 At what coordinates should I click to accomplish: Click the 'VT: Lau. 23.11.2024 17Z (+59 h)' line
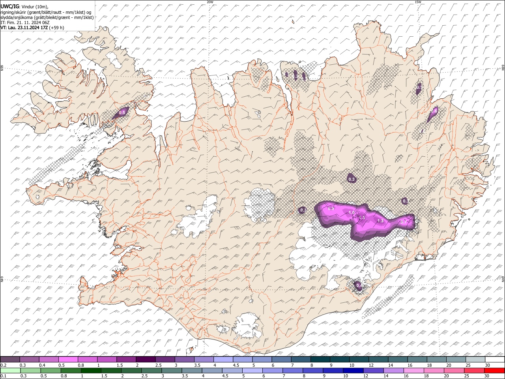point(32,28)
